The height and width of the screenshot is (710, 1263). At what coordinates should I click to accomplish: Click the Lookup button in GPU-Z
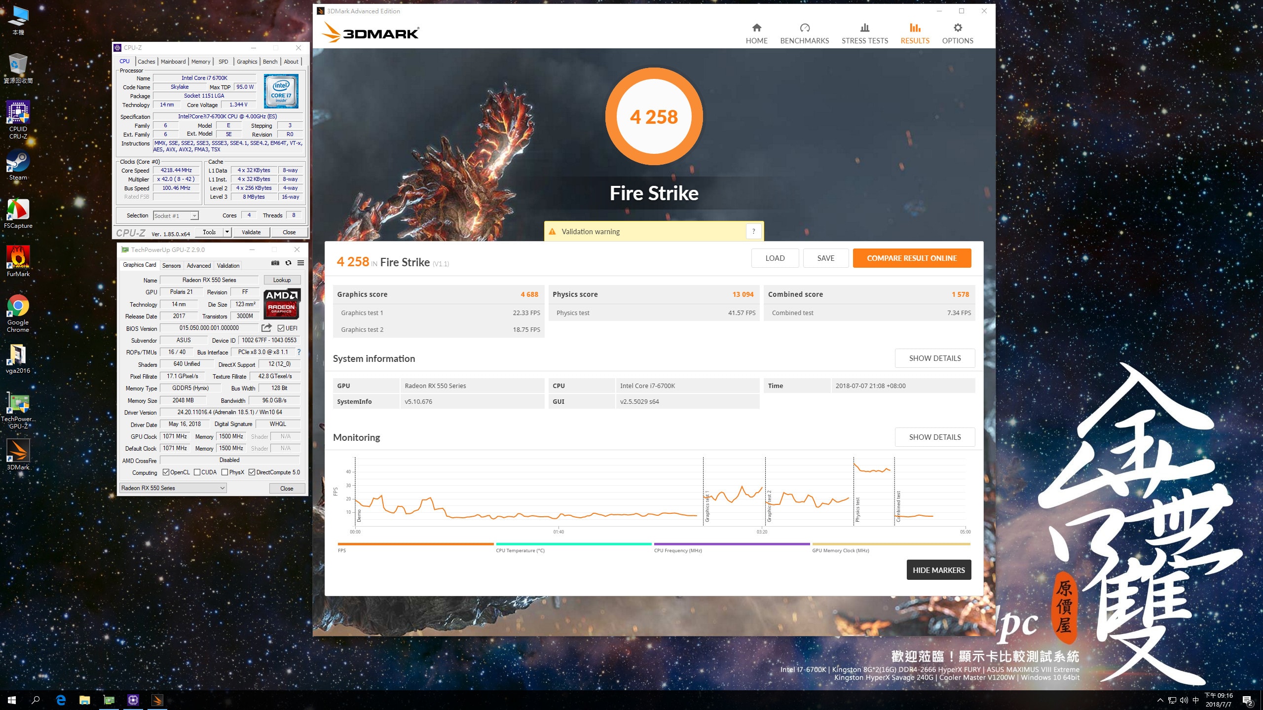click(282, 280)
